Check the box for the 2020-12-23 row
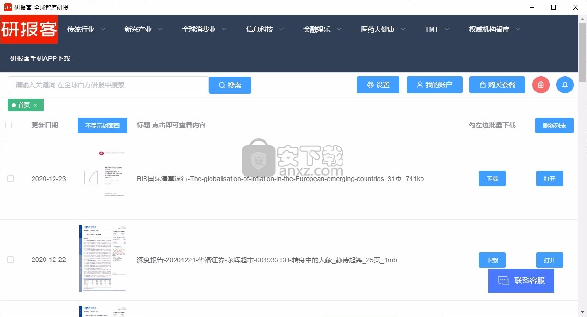Viewport: 587px width, 317px height. coord(11,179)
